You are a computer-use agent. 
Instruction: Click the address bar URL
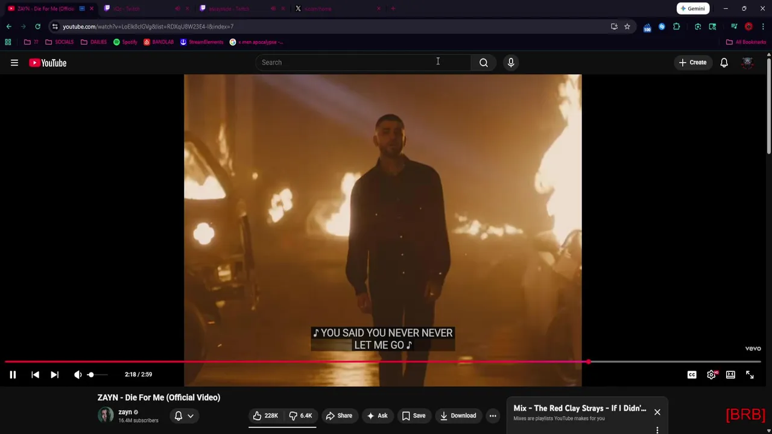[x=148, y=27]
